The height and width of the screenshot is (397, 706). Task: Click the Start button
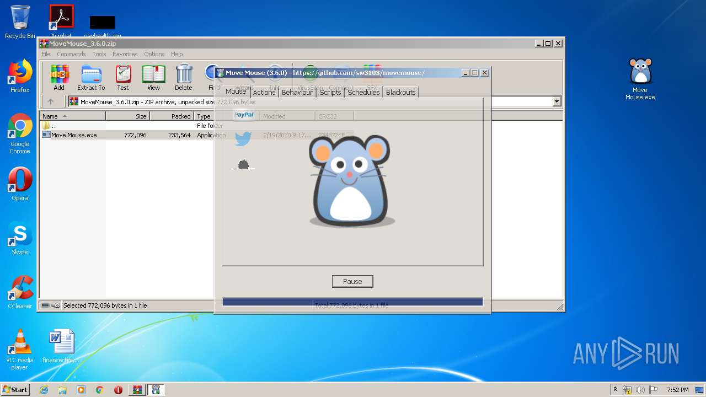pyautogui.click(x=15, y=390)
